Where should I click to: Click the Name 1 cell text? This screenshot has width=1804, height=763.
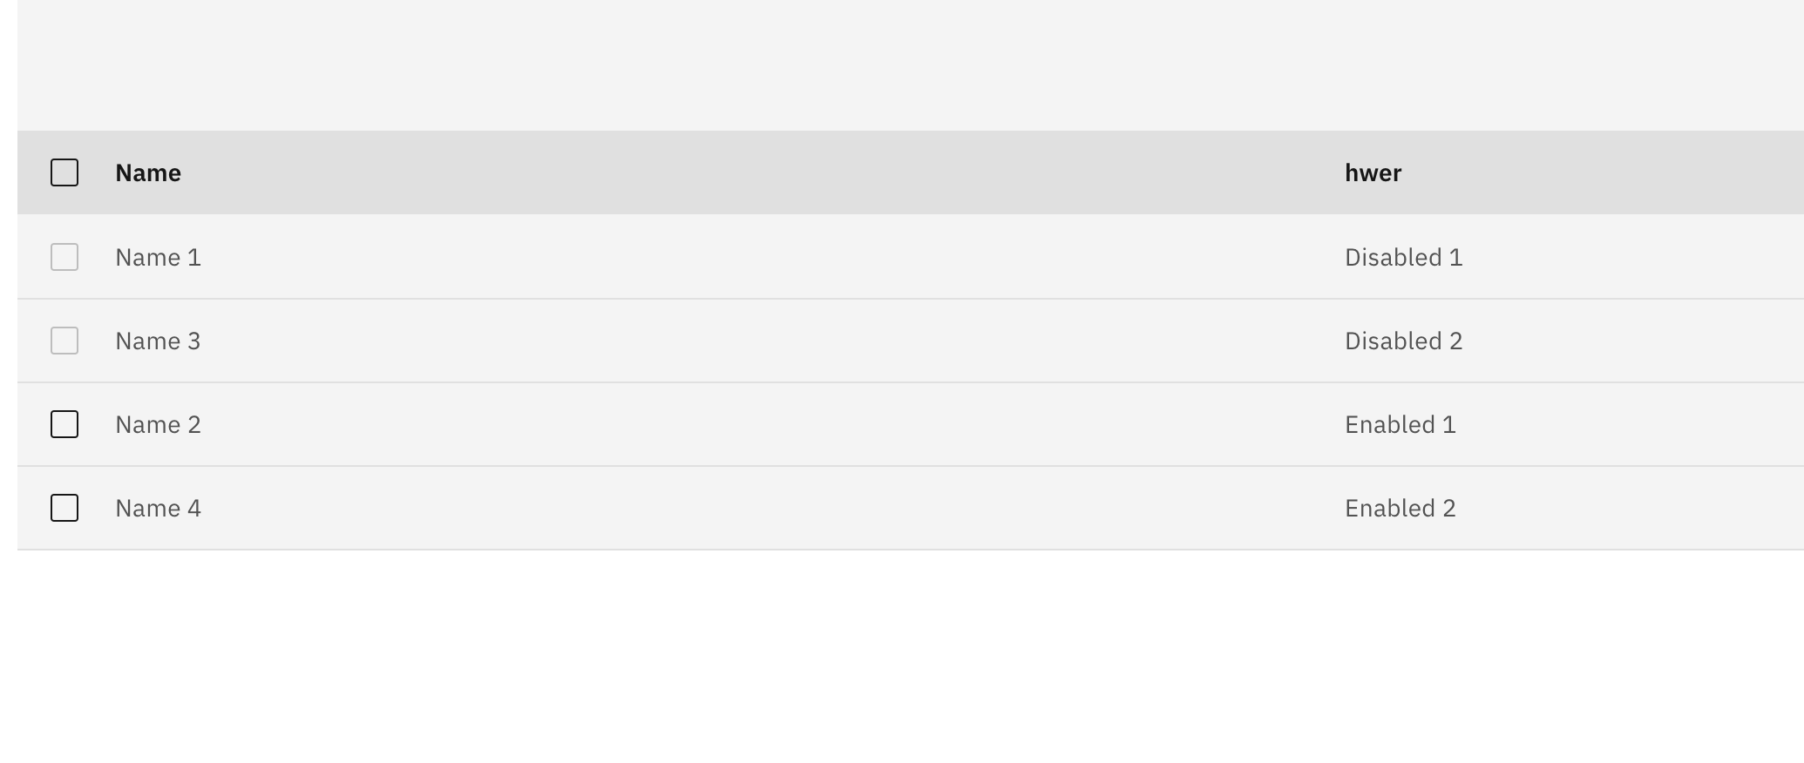(x=158, y=257)
